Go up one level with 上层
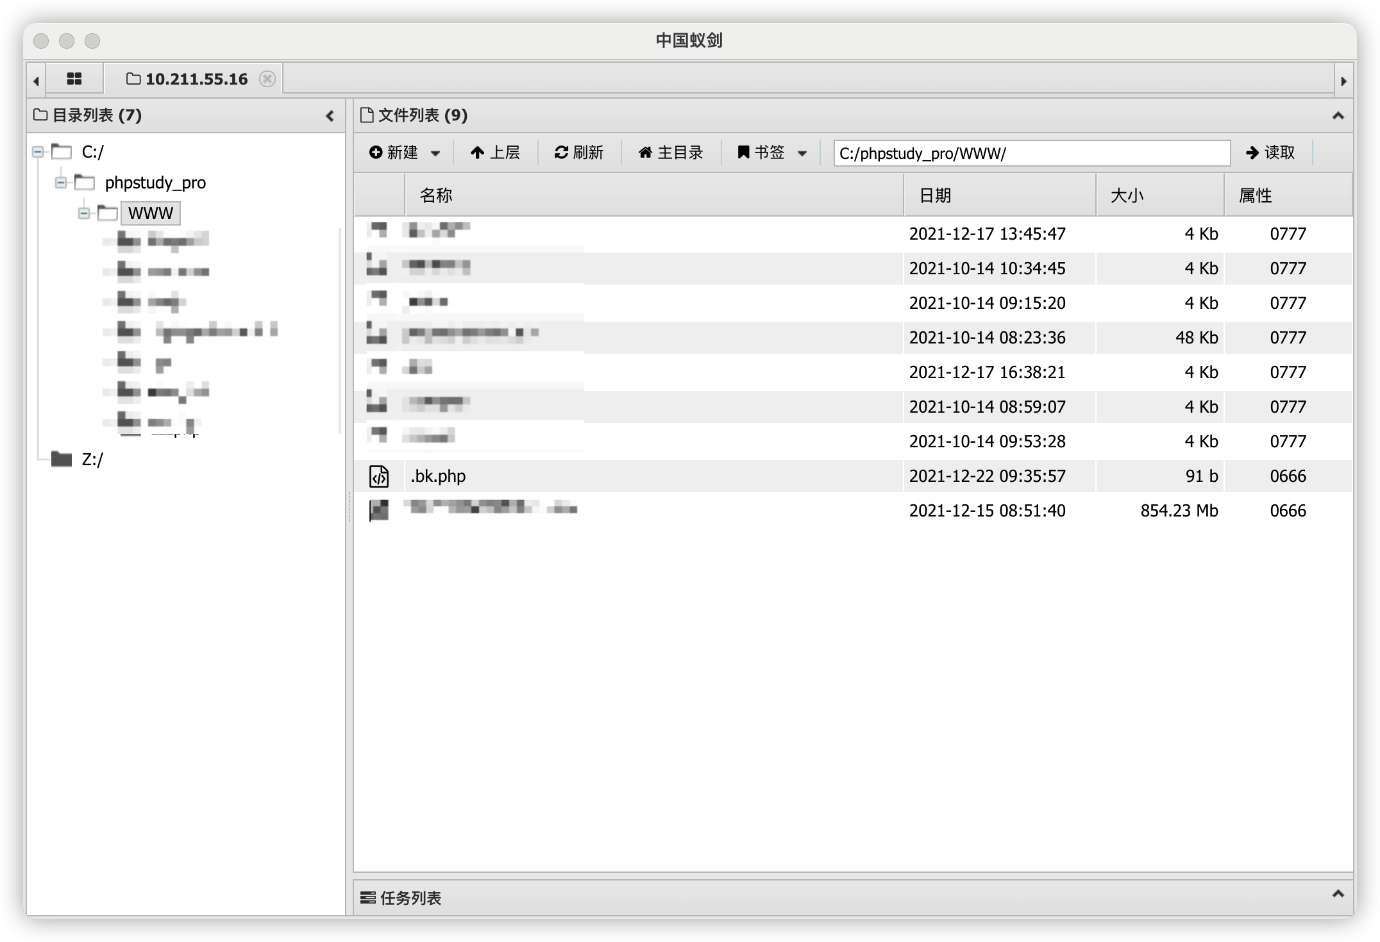1380x942 pixels. (495, 153)
